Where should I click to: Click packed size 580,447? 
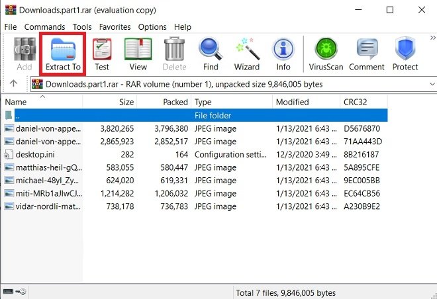pyautogui.click(x=174, y=167)
